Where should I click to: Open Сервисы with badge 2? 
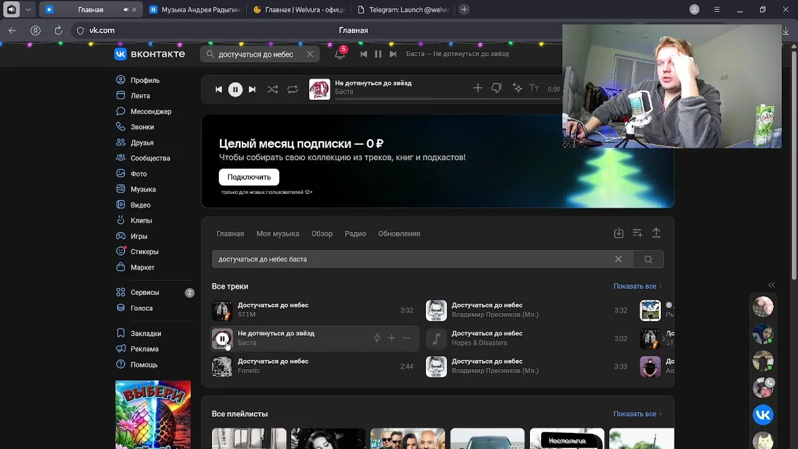pyautogui.click(x=155, y=292)
